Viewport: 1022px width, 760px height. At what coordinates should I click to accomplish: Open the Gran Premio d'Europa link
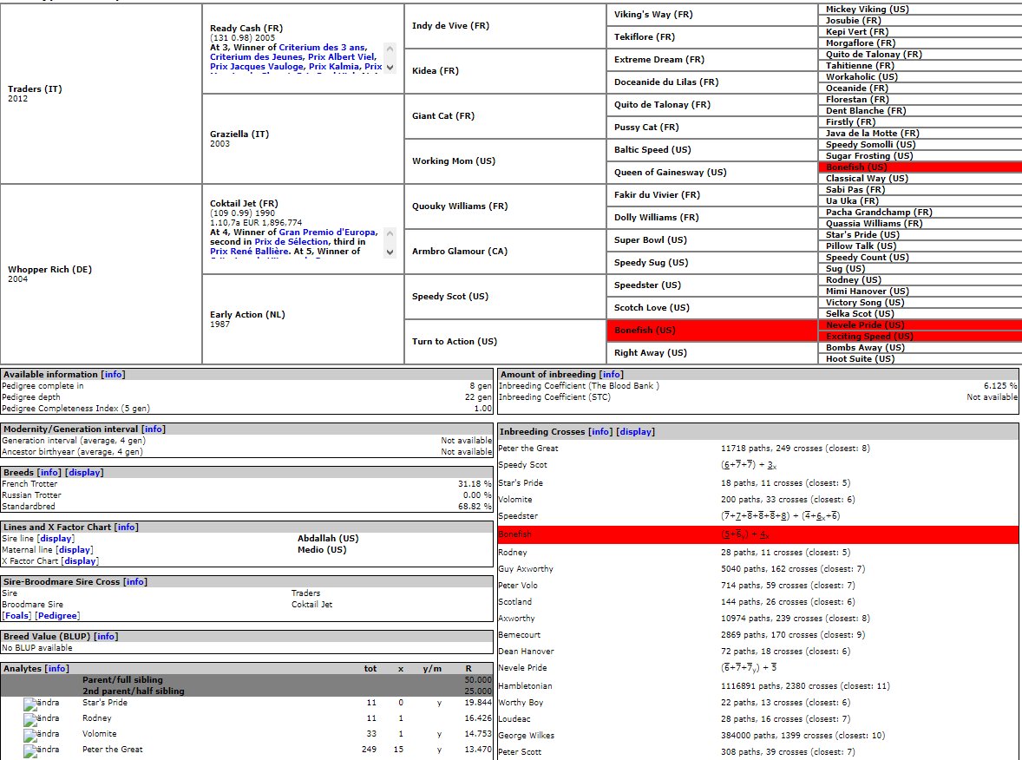tap(327, 232)
